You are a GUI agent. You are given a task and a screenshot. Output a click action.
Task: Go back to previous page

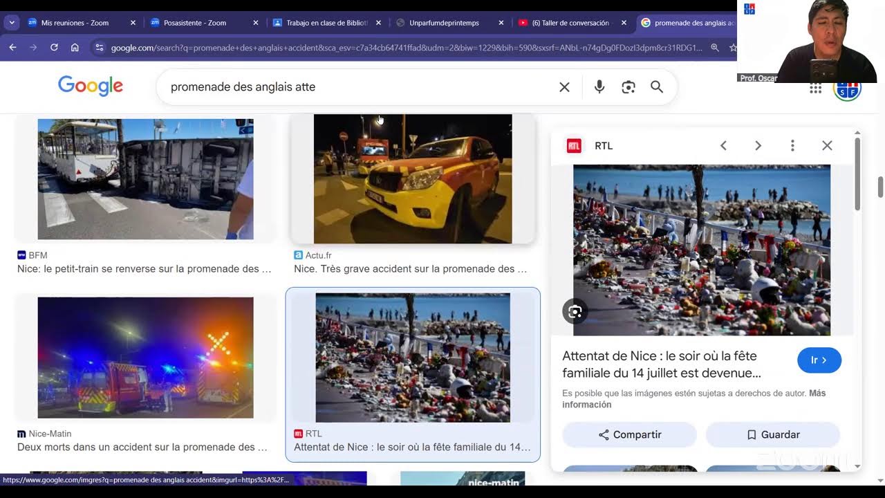point(12,48)
